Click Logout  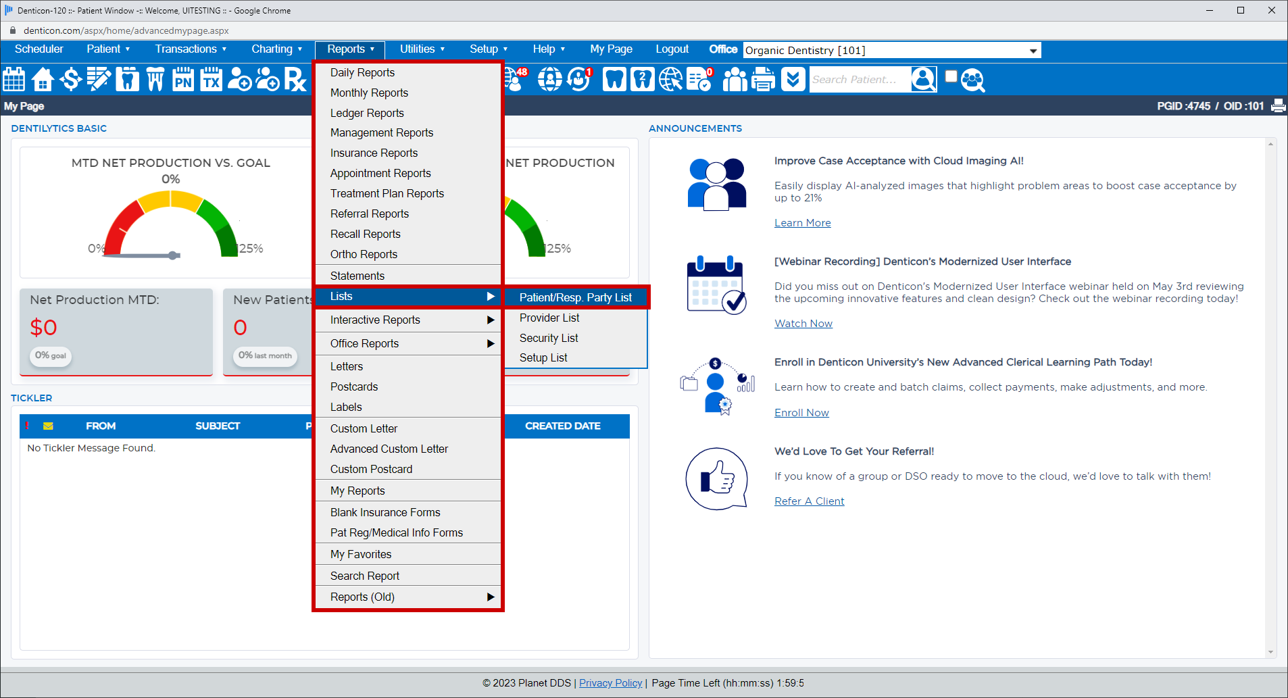point(672,49)
